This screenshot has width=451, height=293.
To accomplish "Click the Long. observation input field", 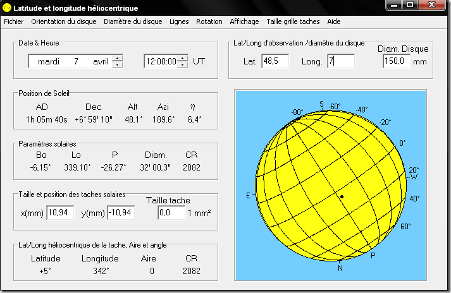I will tap(340, 61).
